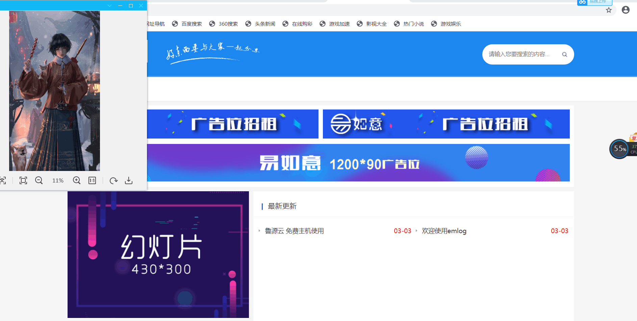Zoom in using the magnifier-plus icon
The height and width of the screenshot is (321, 637).
click(76, 180)
